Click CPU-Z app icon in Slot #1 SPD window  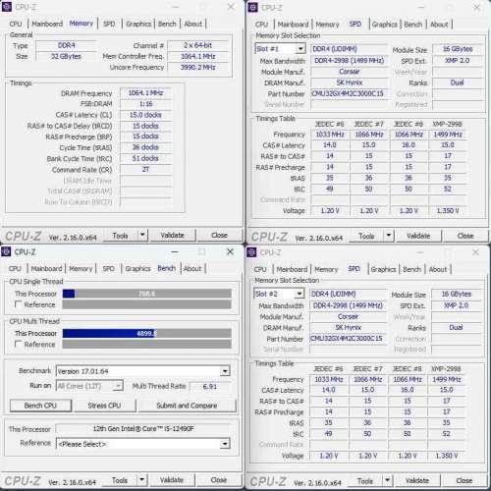coord(252,8)
